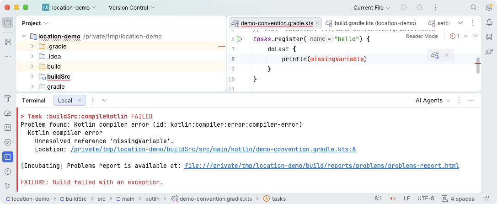The image size is (497, 204).
Task: Click the 1 error inspection indicator
Action: (x=454, y=36)
